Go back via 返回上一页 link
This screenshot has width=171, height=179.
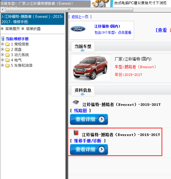pyautogui.click(x=80, y=17)
